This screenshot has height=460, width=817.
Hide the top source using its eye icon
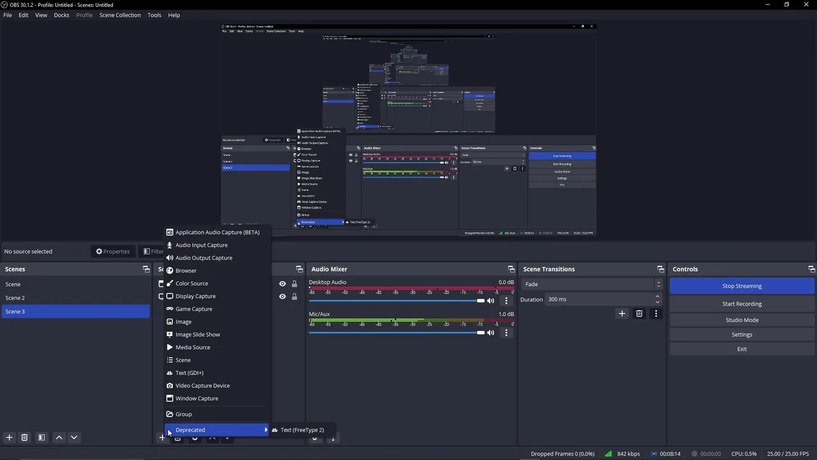point(282,284)
